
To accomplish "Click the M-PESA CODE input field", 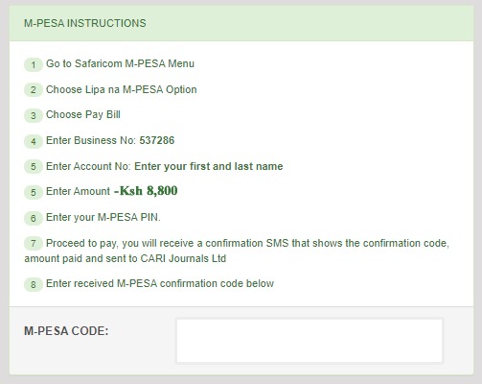I will point(310,341).
